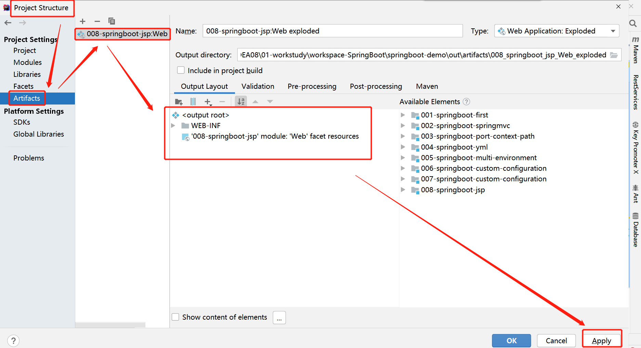
Task: Open the SDKs platform settings
Action: click(22, 122)
